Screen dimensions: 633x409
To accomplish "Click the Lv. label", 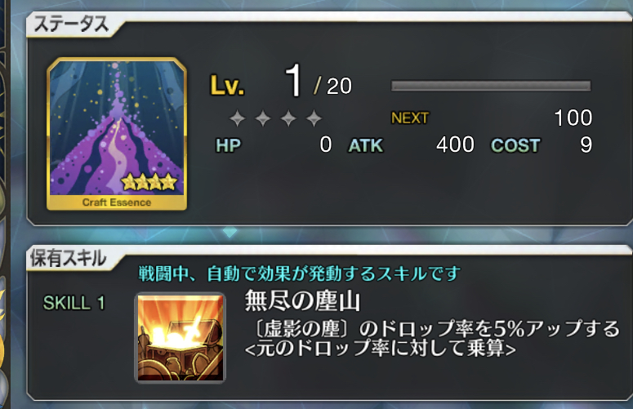I will pyautogui.click(x=227, y=86).
